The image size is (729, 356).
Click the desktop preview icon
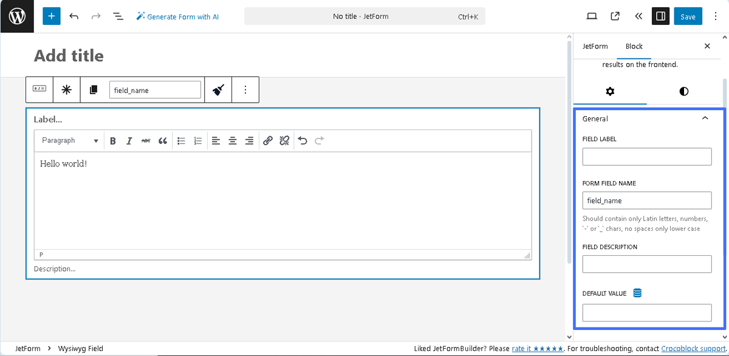[x=591, y=16]
